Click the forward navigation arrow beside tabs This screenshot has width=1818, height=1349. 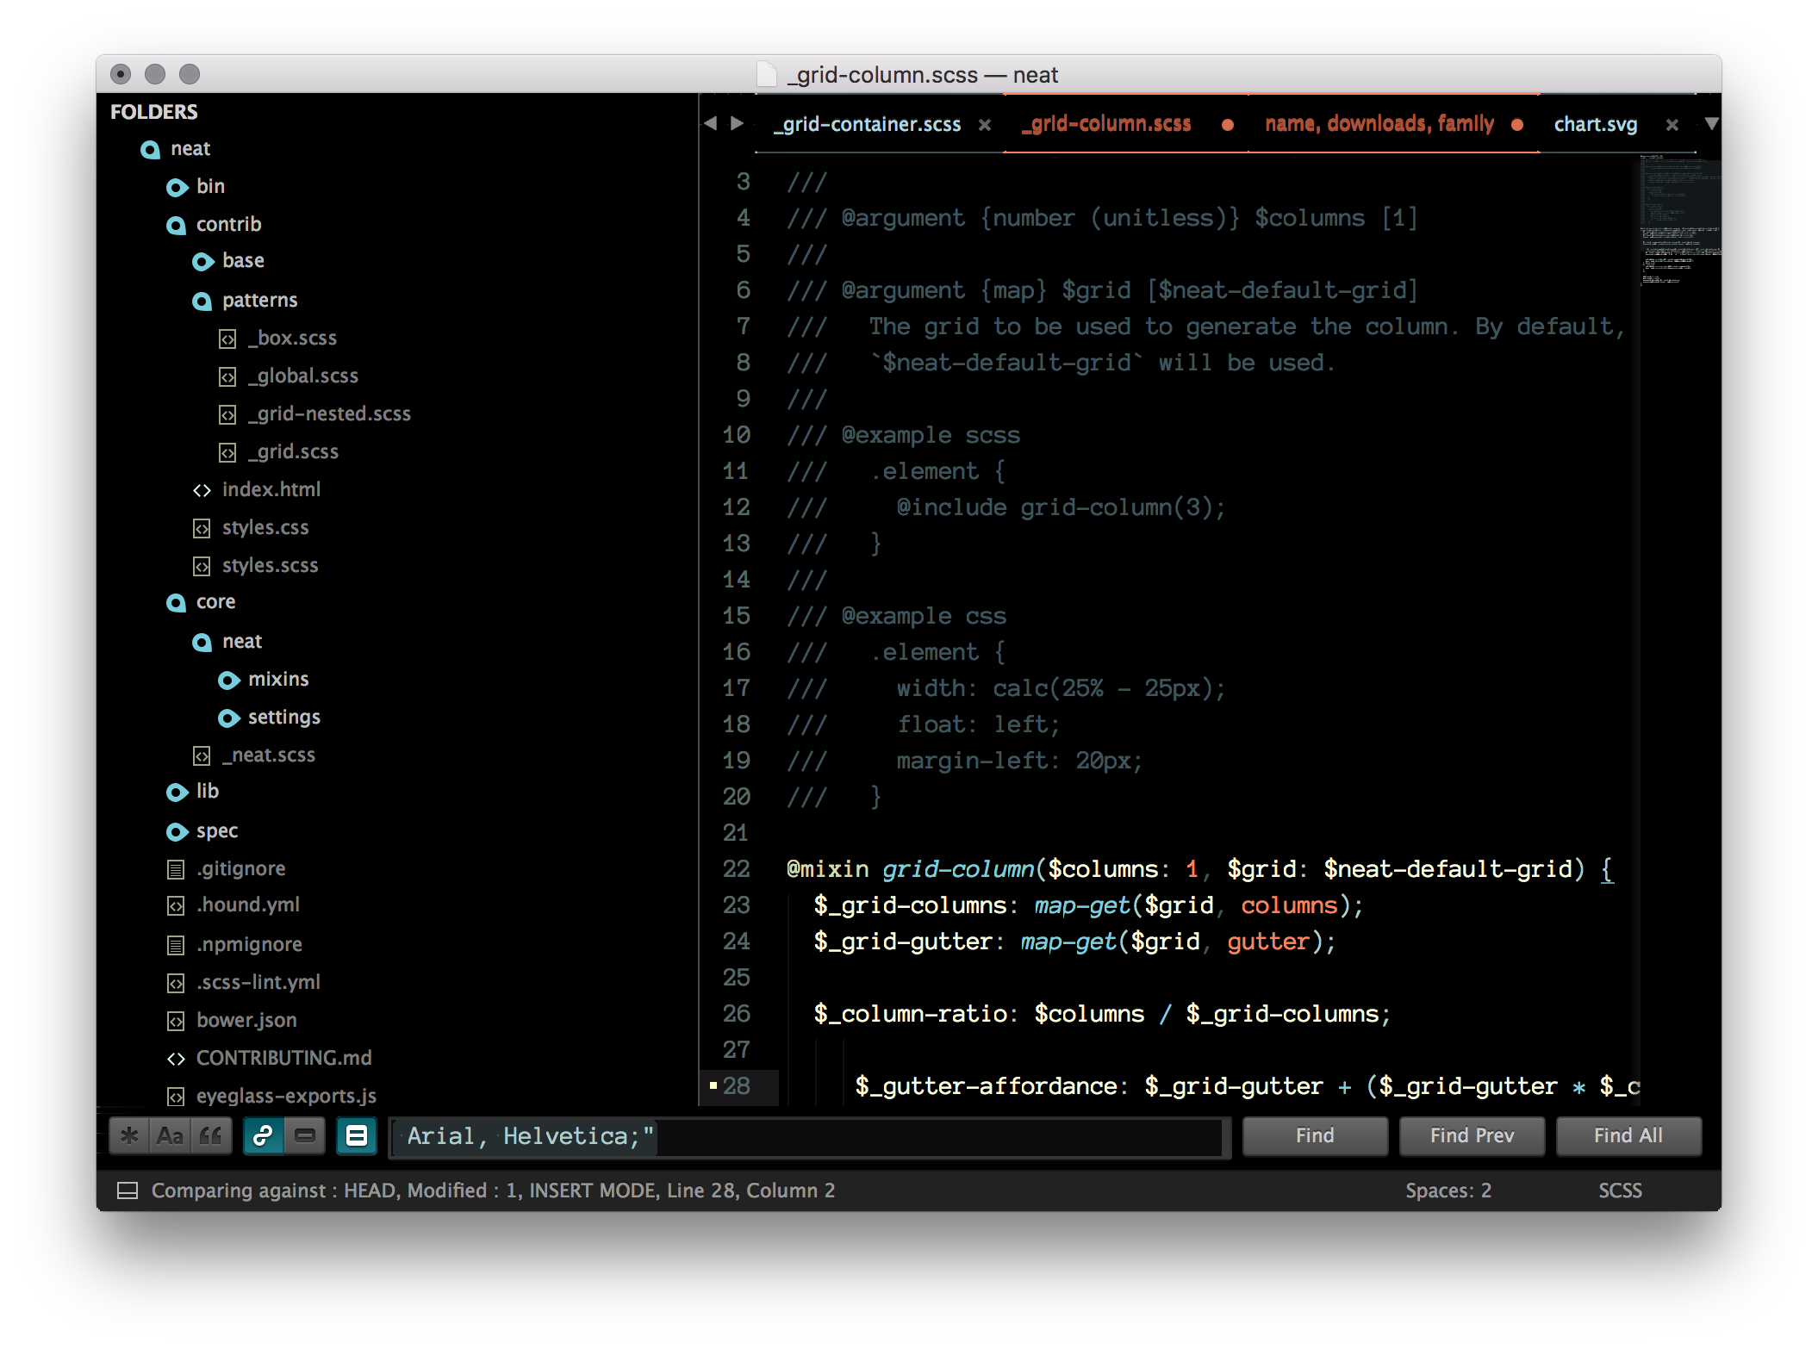[x=737, y=123]
